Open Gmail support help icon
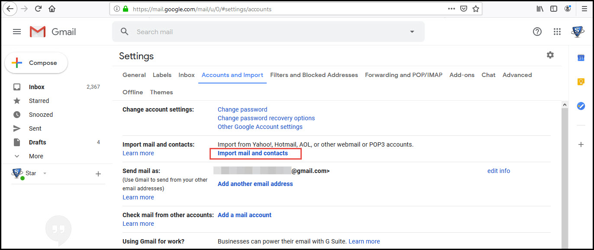Screen dimensions: 594x250 [x=537, y=32]
